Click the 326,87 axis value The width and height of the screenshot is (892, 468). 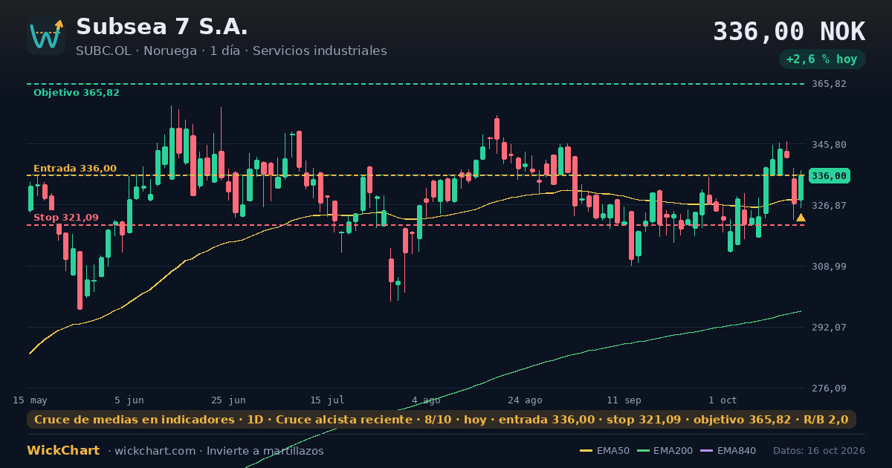click(x=829, y=206)
